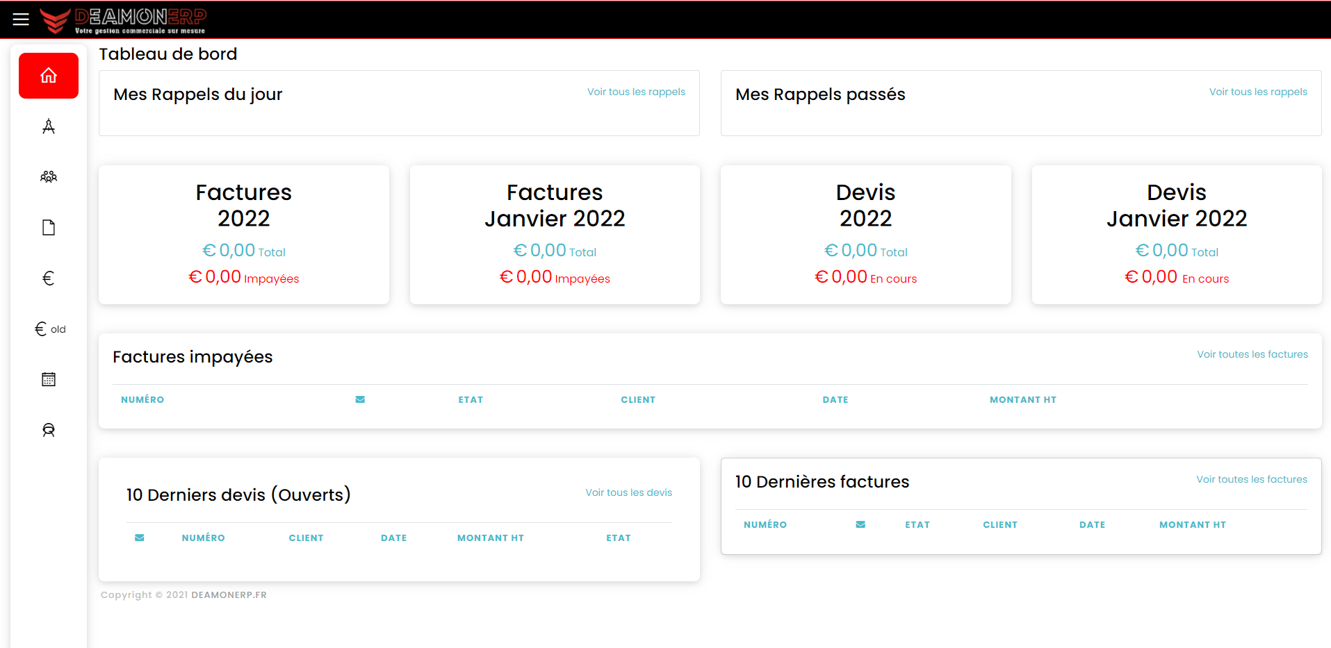The image size is (1331, 648).
Task: Sort last quotes by ETAT column
Action: click(619, 538)
